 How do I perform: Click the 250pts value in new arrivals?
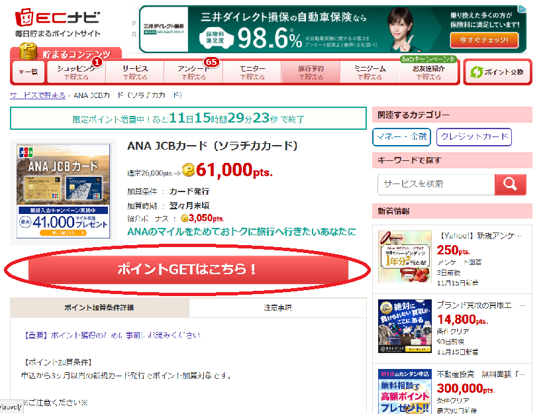pos(453,250)
